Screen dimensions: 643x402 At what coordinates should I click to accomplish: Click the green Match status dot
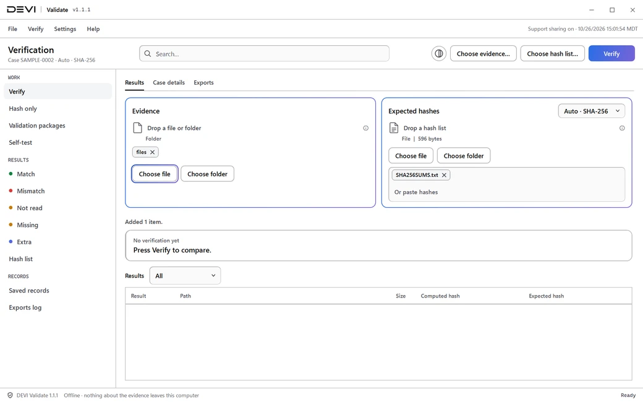11,174
